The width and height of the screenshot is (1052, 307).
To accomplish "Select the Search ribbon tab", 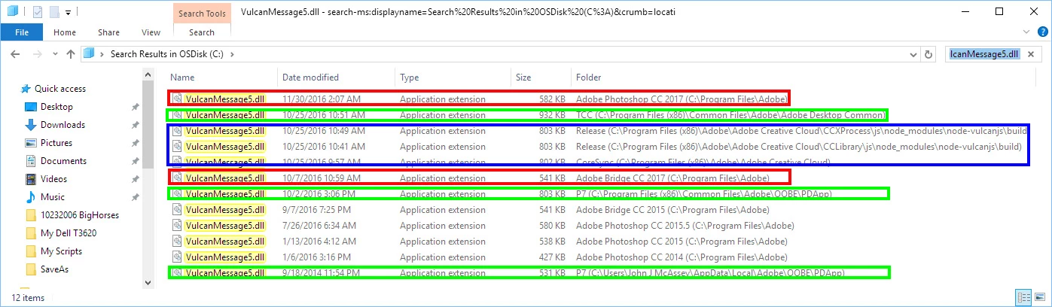I will click(202, 32).
